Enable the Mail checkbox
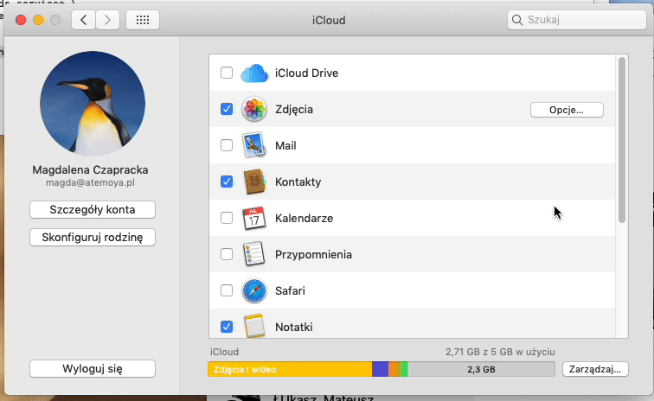Viewport: 654px width, 401px height. tap(227, 145)
